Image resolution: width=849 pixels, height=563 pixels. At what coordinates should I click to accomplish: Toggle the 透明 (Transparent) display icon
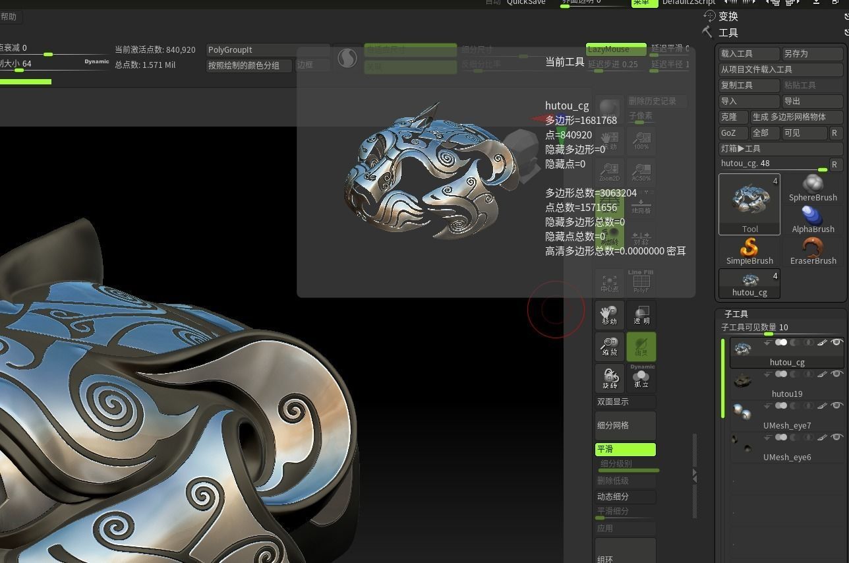point(641,314)
